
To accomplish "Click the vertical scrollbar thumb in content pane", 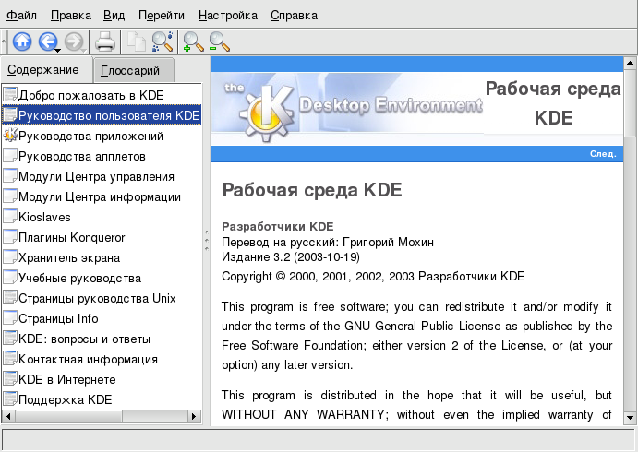I will 630,102.
